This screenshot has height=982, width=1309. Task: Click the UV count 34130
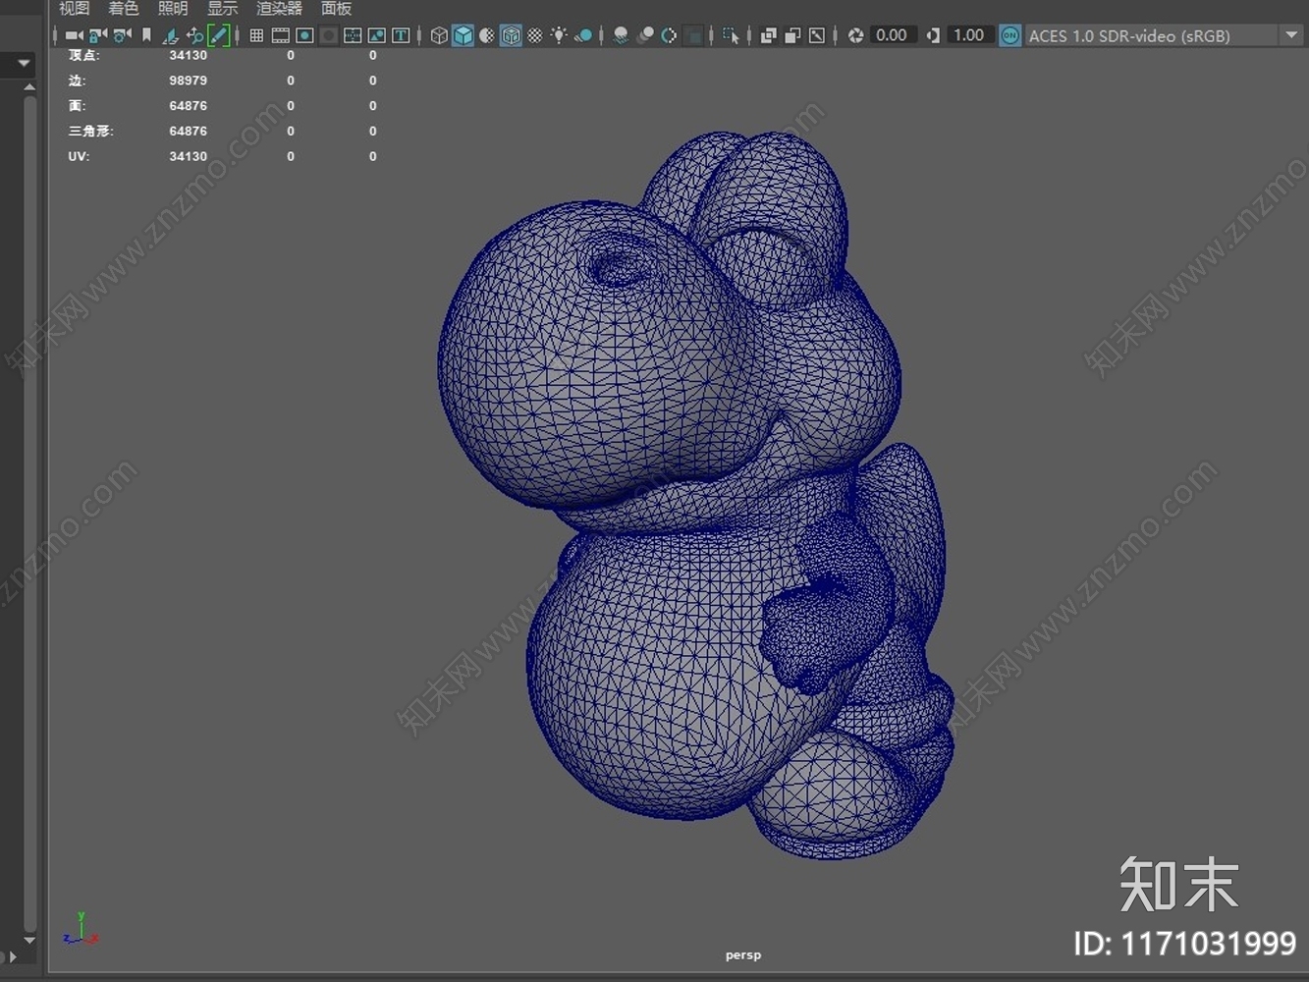(188, 156)
